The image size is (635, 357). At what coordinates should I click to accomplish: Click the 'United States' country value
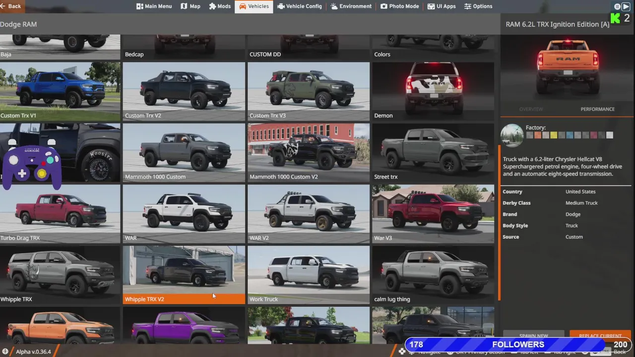[580, 192]
